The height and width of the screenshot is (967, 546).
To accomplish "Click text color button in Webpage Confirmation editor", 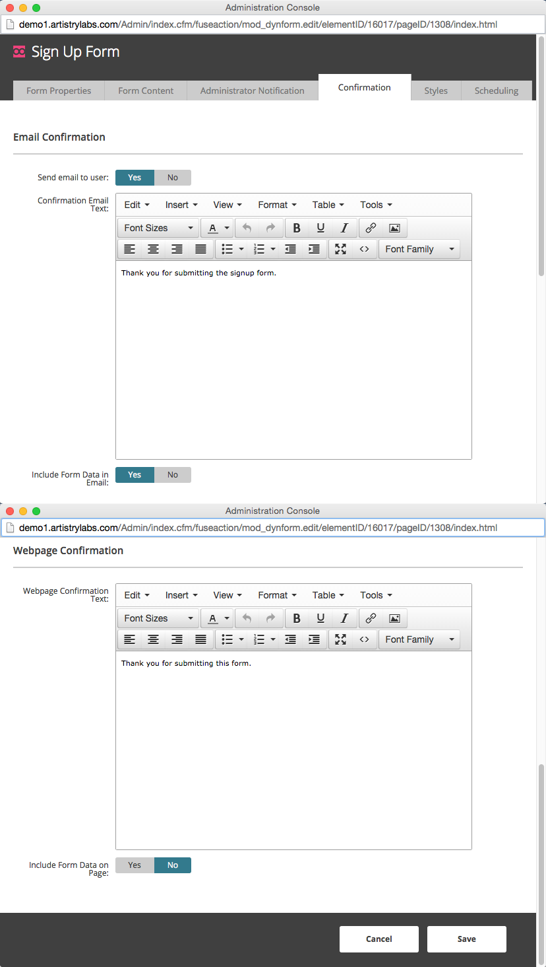I will [x=212, y=618].
